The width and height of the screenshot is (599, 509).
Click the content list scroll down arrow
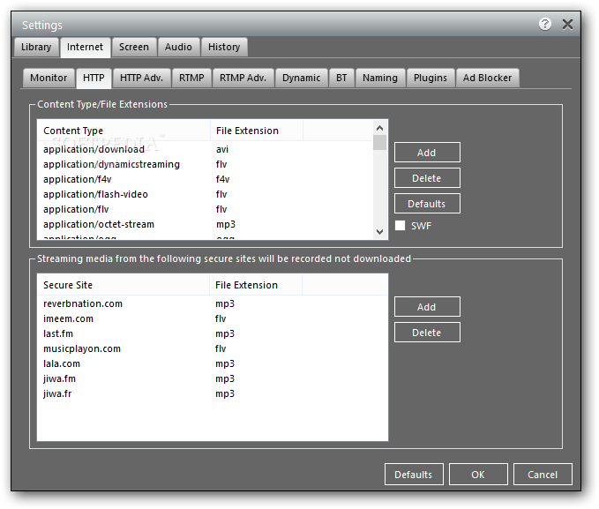tap(379, 232)
